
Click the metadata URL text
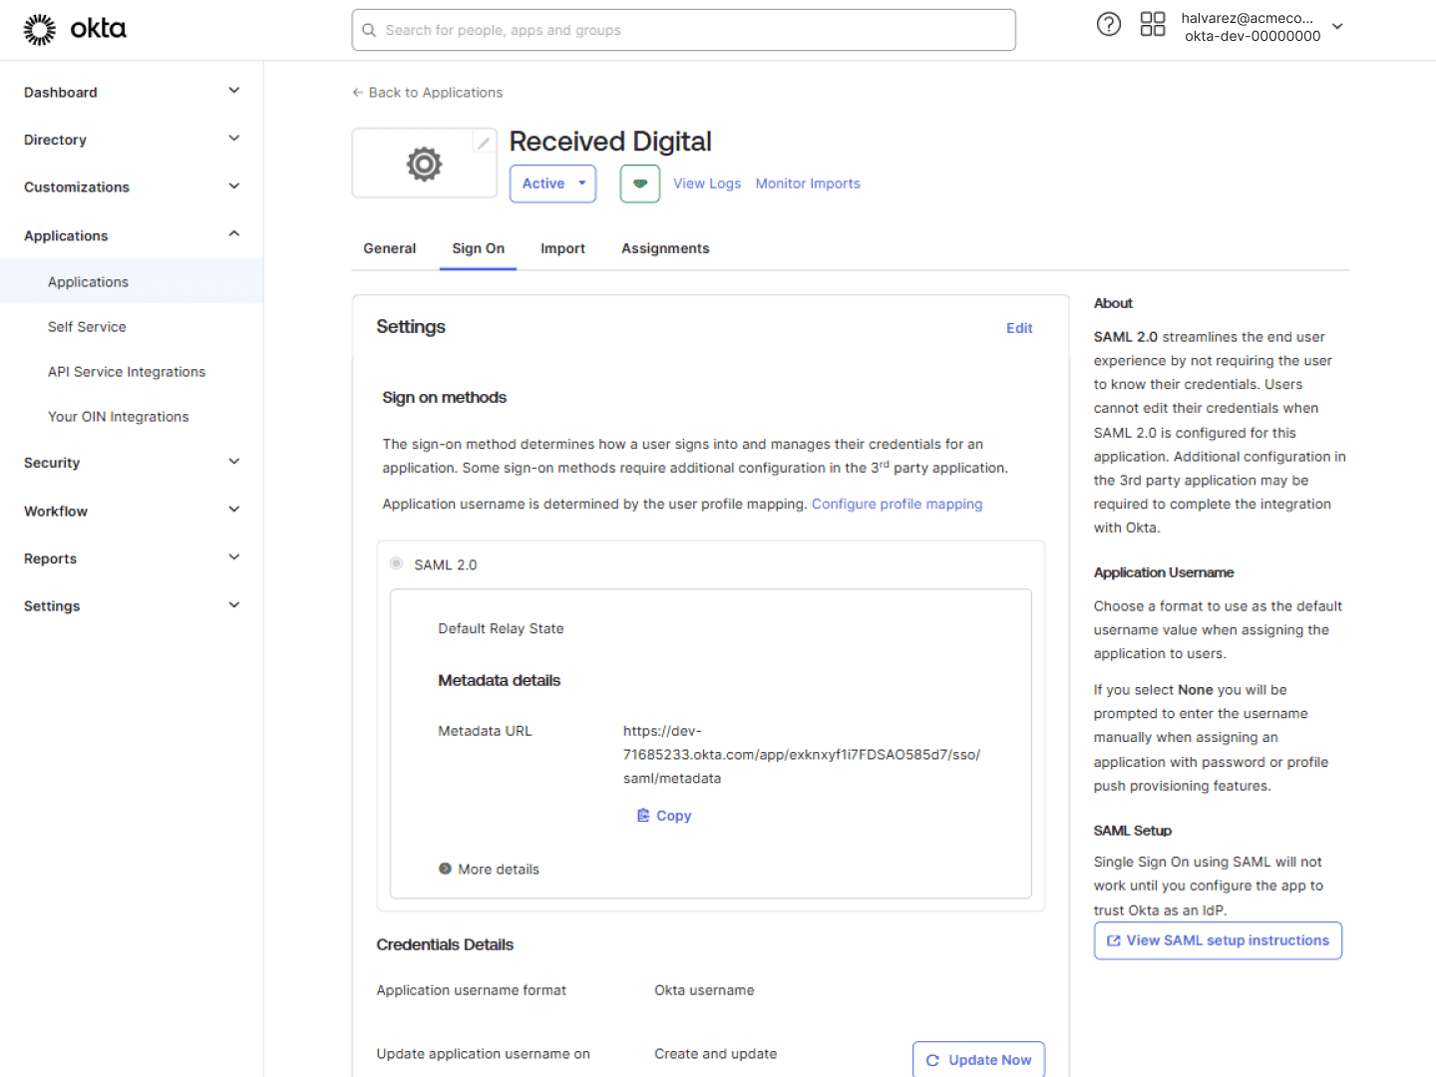pyautogui.click(x=802, y=754)
